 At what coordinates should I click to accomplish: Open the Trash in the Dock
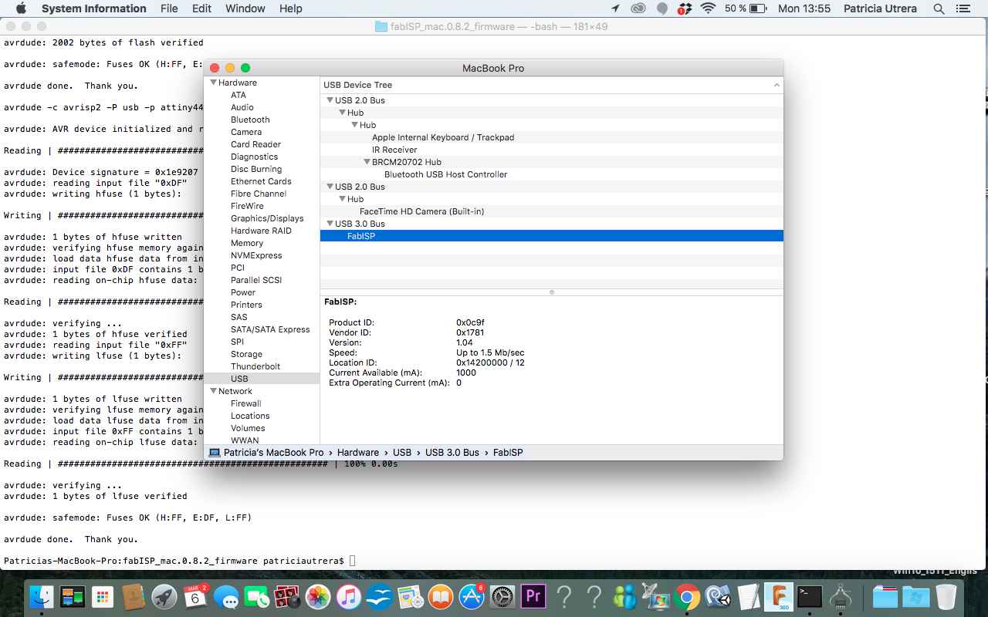(946, 597)
